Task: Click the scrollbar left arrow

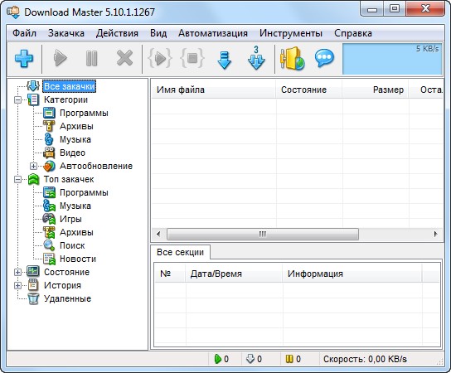Action: (x=158, y=234)
